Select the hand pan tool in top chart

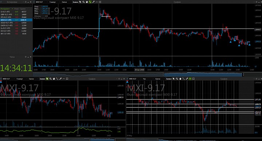(87, 2)
